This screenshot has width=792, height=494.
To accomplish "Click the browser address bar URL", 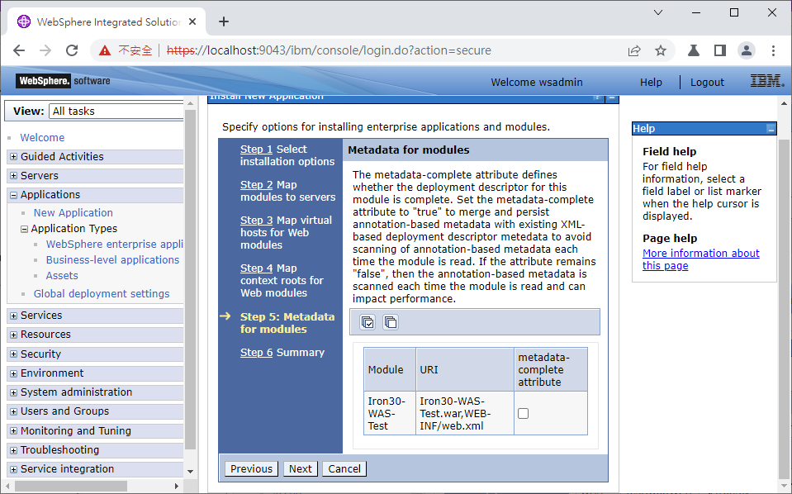I will click(x=329, y=50).
